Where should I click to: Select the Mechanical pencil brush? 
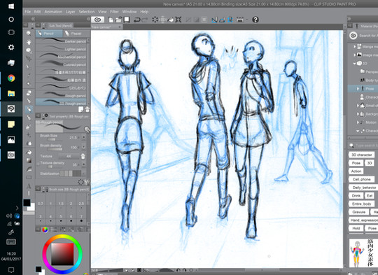[62, 57]
